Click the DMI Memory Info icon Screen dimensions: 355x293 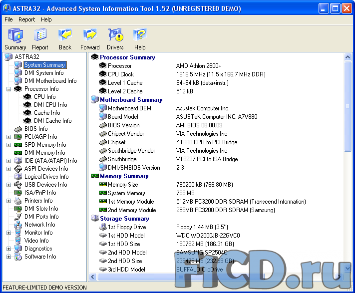18,153
